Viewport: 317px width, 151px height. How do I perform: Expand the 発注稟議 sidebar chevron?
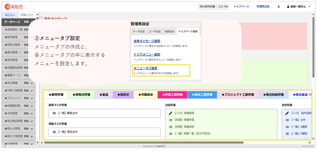[x=32, y=83]
